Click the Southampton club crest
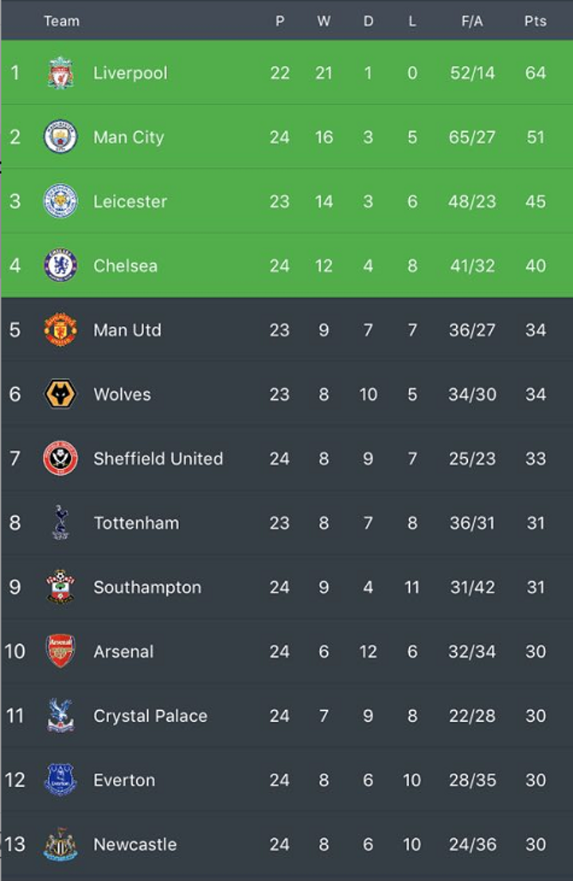Screen dimensions: 573x881 coord(60,588)
